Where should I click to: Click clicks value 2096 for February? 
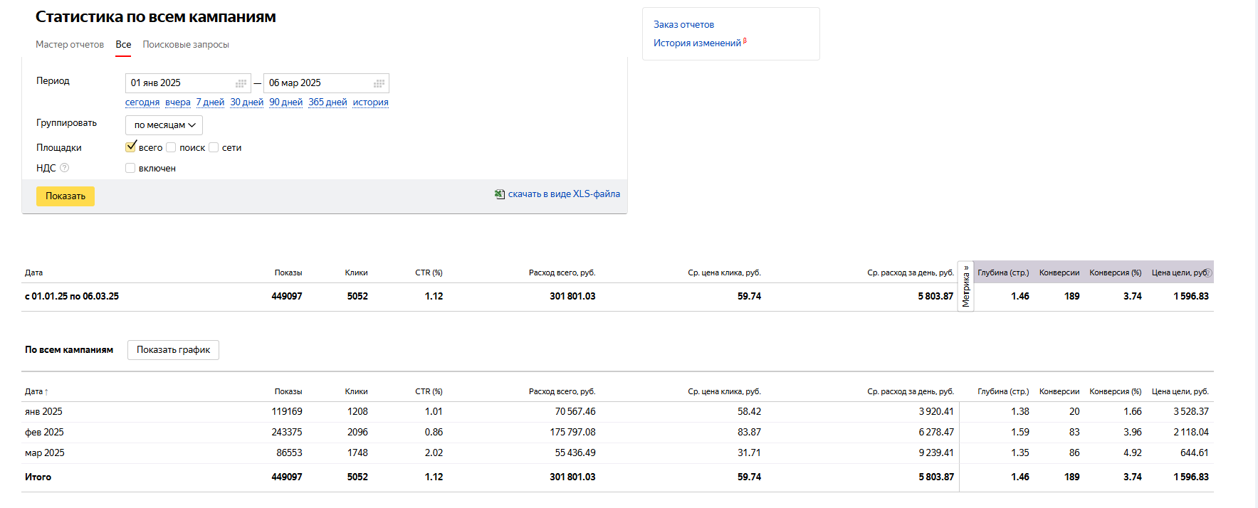point(357,433)
